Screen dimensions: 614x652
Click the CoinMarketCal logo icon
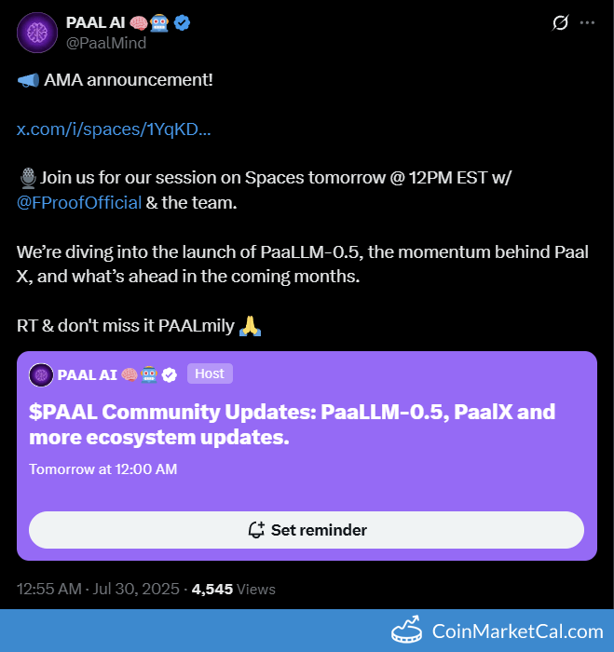407,631
